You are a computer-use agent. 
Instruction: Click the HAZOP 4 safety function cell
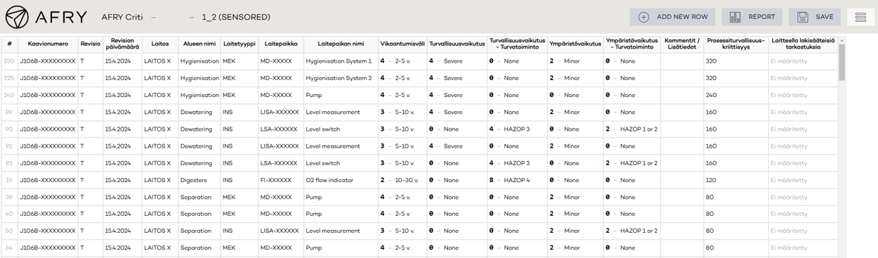tap(517, 180)
